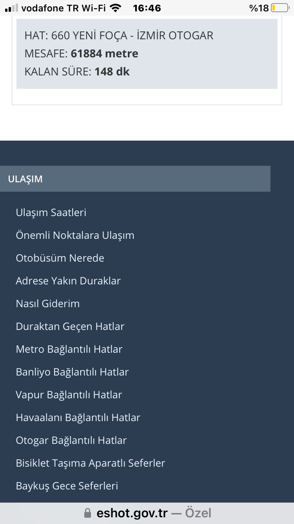Open Havaalanı Bağlantılı Hatlar
This screenshot has height=524, width=294.
click(x=78, y=418)
